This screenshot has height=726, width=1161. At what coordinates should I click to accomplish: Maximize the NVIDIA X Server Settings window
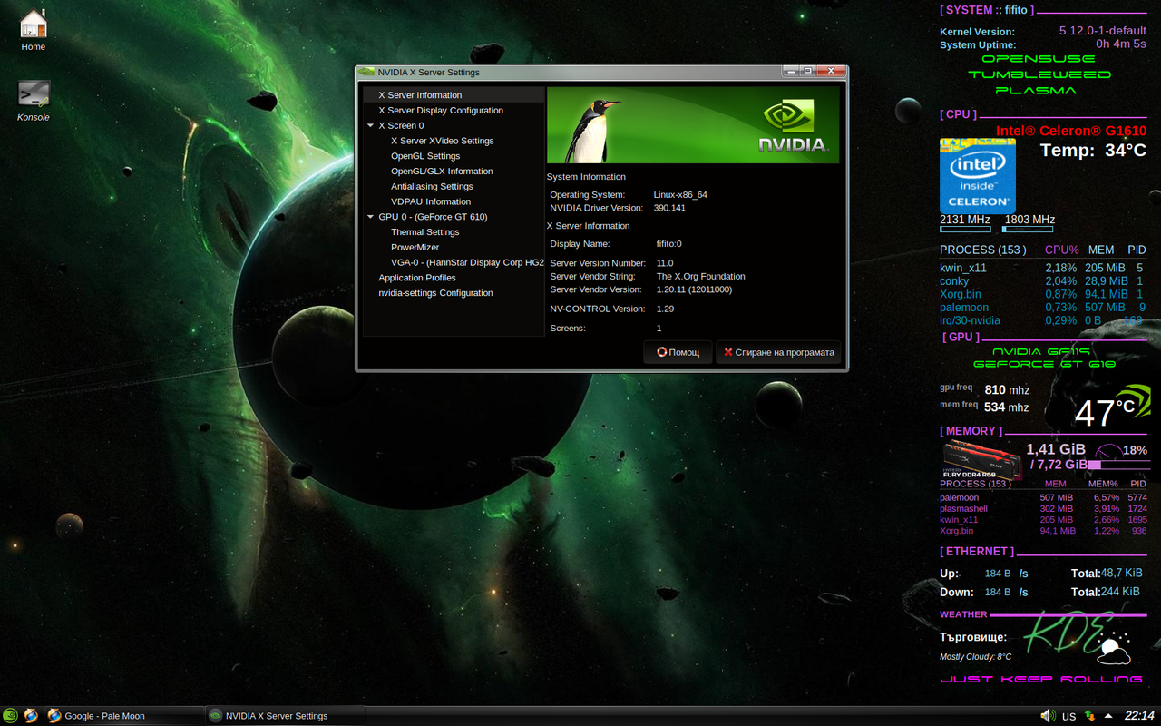click(x=808, y=71)
